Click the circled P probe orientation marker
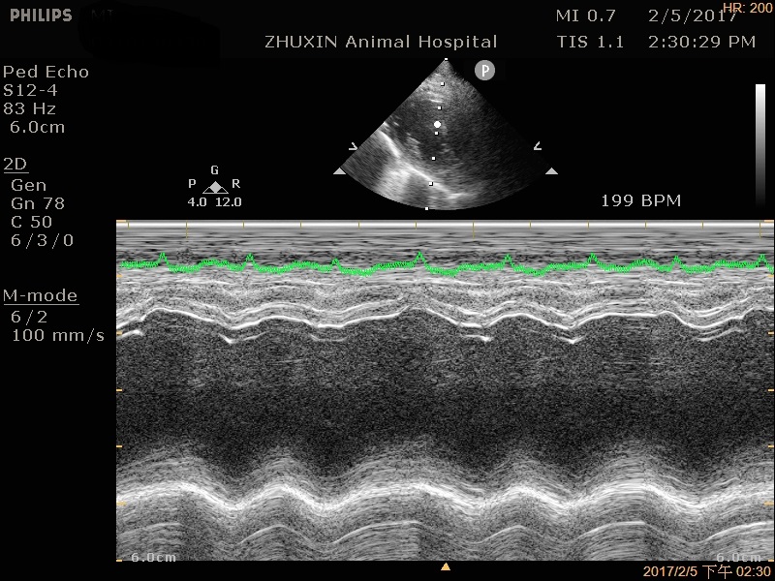 click(484, 70)
